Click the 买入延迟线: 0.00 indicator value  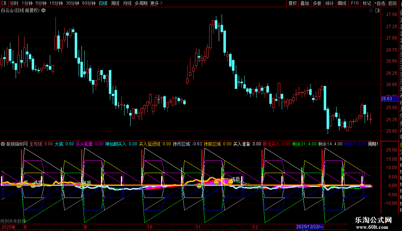(155, 144)
